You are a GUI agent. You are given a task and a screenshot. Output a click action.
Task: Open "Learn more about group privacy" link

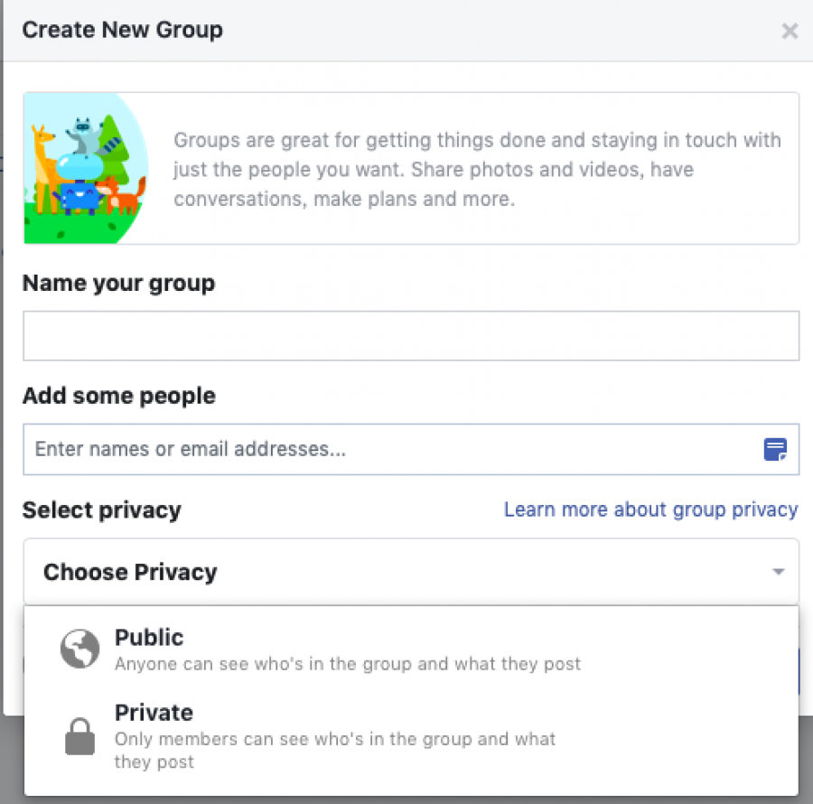point(650,510)
